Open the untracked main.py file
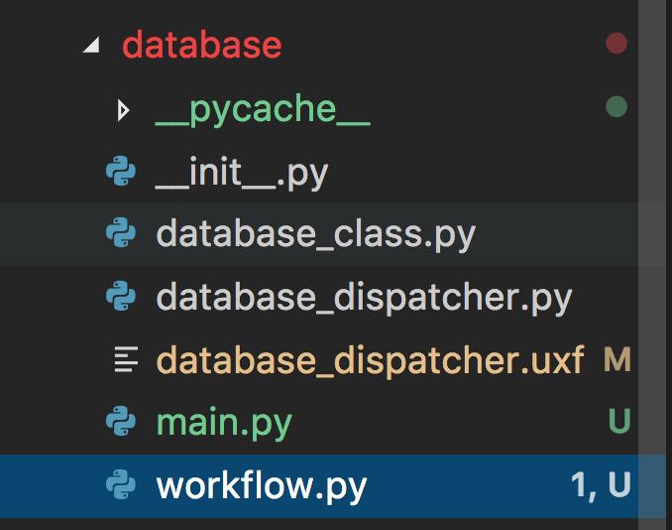 (224, 423)
